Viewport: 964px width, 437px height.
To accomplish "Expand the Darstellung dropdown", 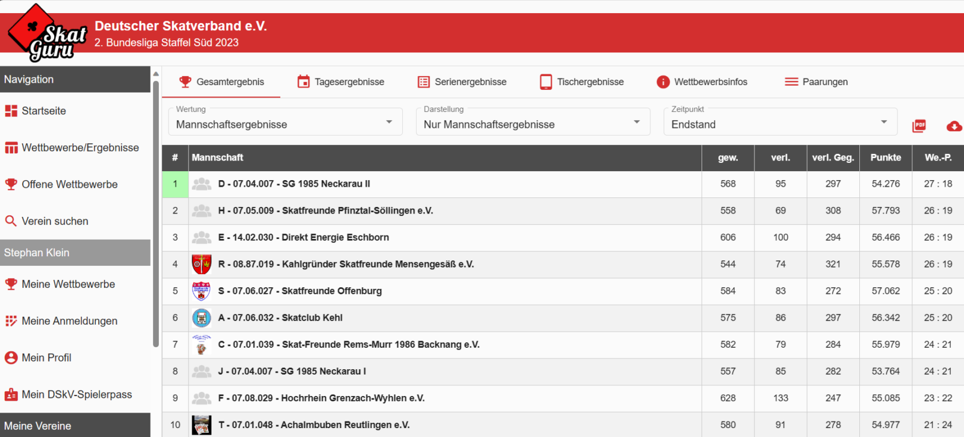I will pos(533,122).
